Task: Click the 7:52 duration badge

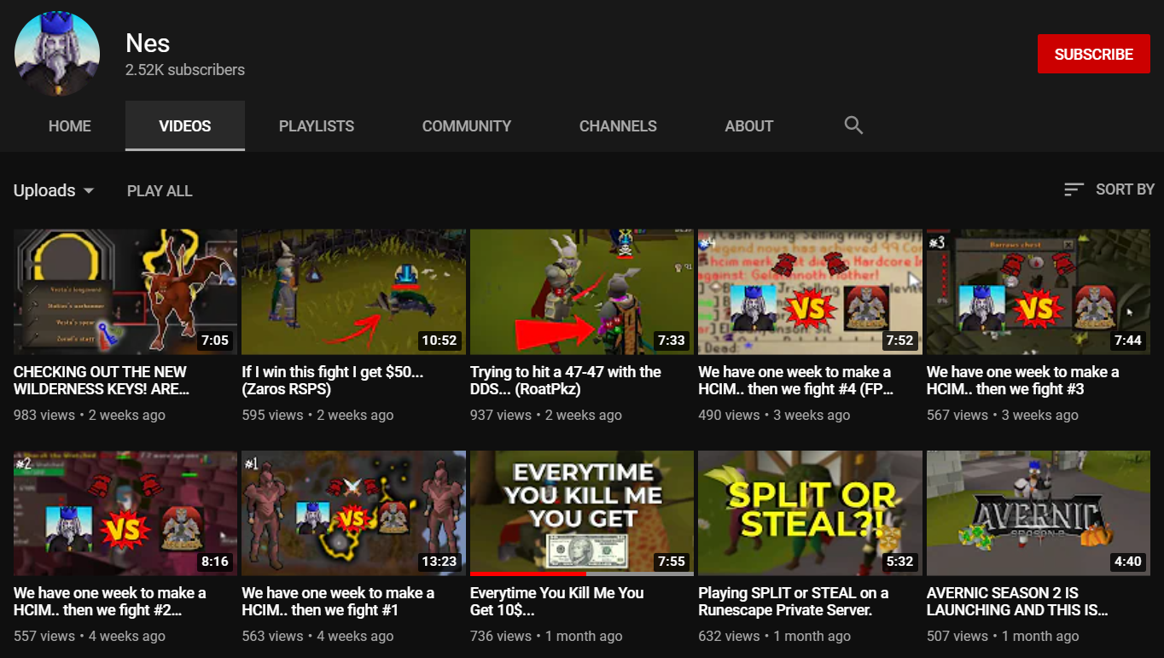Action: click(x=899, y=341)
